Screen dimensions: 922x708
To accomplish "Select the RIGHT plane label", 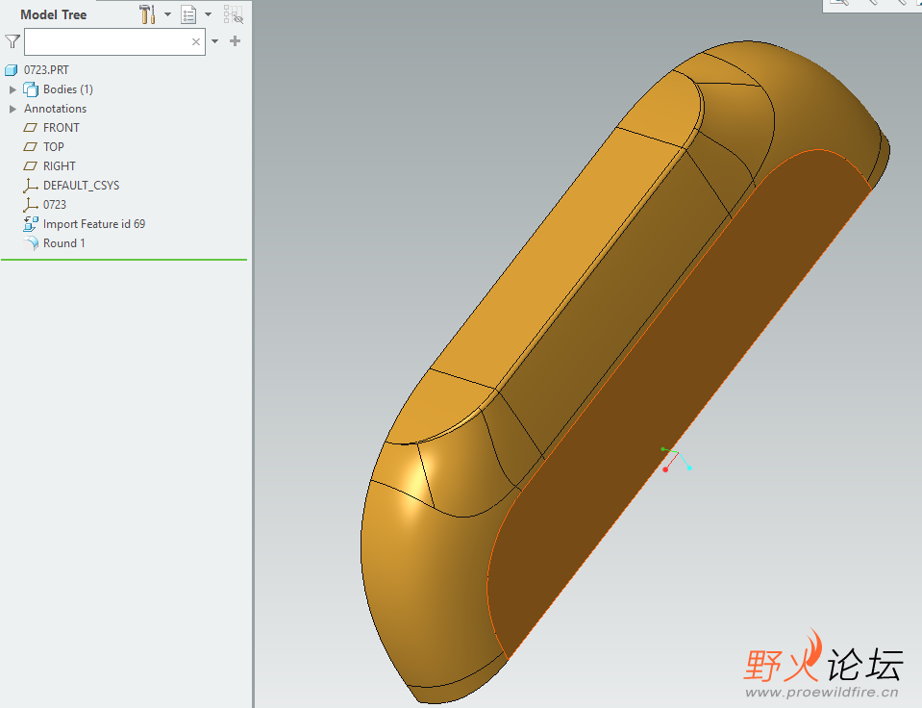I will click(x=60, y=166).
